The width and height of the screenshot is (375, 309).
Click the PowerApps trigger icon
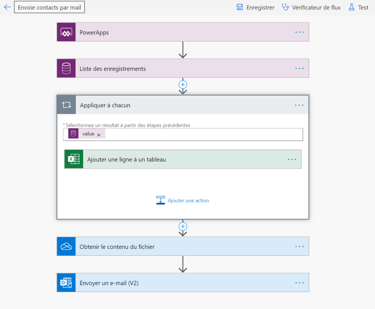[x=66, y=32]
